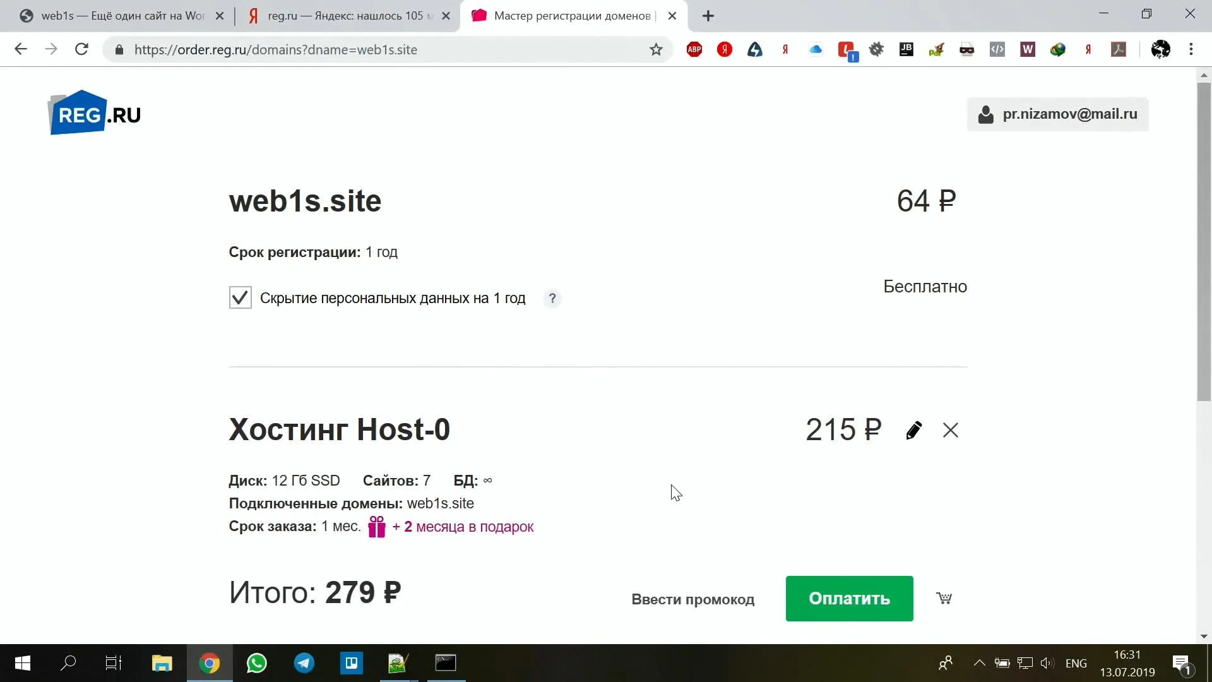This screenshot has height=682, width=1212.
Task: Click the page vertical scrollbar thumb
Action: click(1204, 241)
